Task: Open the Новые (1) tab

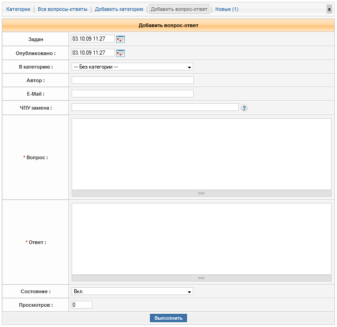Action: point(227,9)
